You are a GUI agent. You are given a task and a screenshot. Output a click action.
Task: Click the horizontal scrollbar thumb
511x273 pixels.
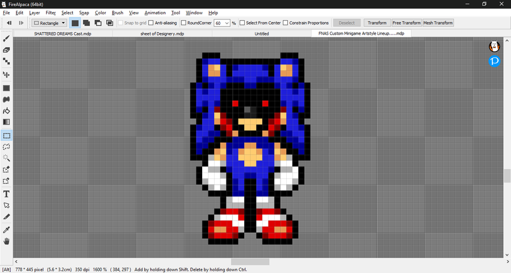click(250, 262)
